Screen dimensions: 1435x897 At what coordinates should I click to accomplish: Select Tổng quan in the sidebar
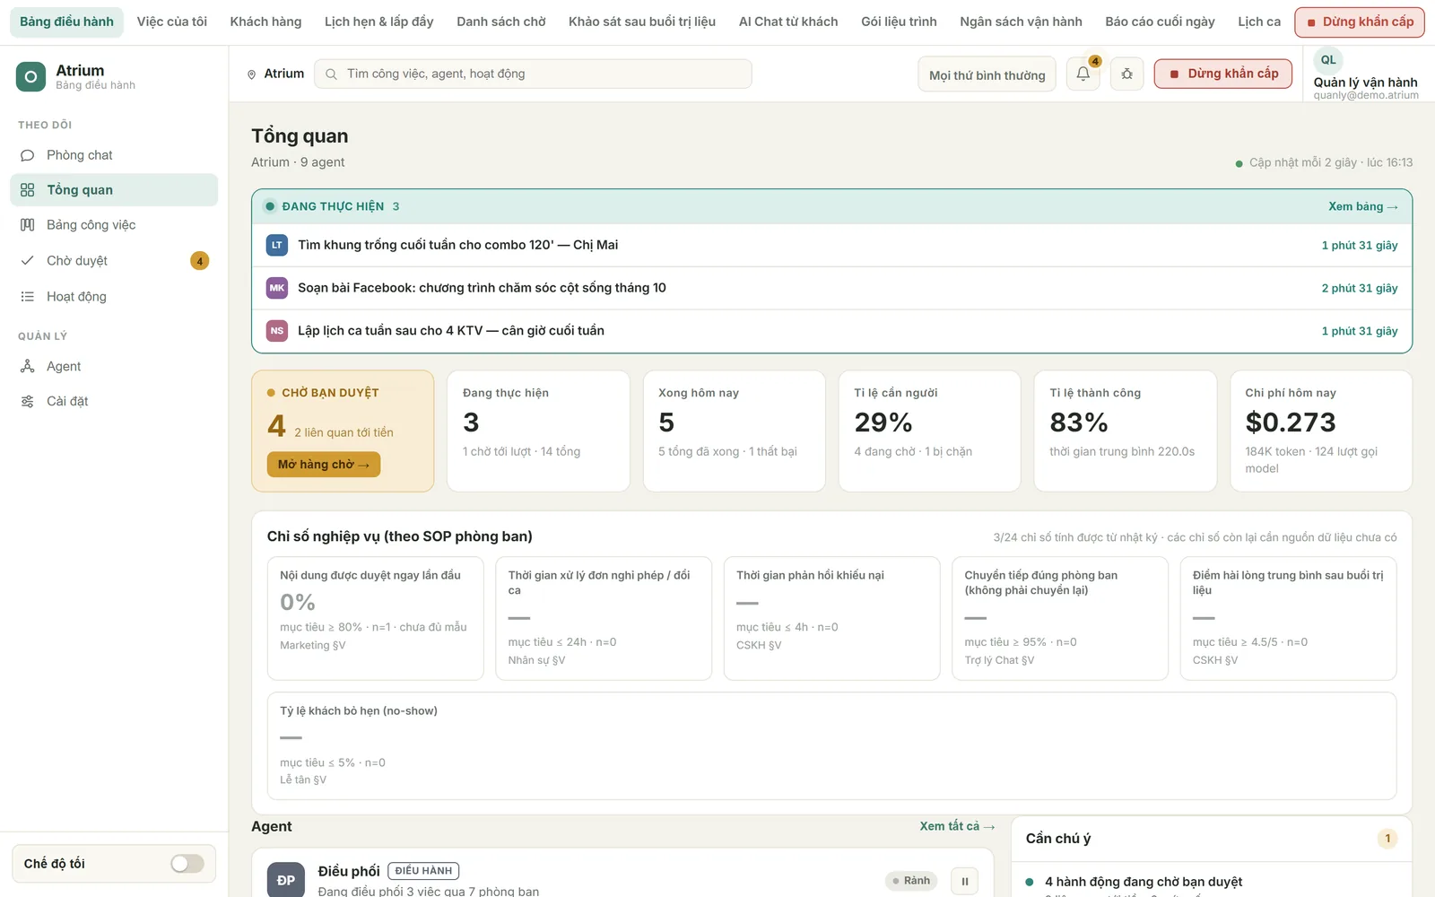tap(114, 190)
